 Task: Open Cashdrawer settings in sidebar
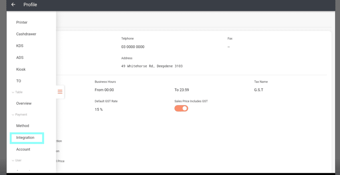coord(26,34)
